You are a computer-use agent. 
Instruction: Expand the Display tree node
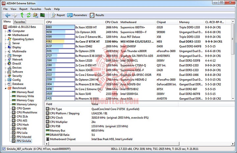point(6,47)
